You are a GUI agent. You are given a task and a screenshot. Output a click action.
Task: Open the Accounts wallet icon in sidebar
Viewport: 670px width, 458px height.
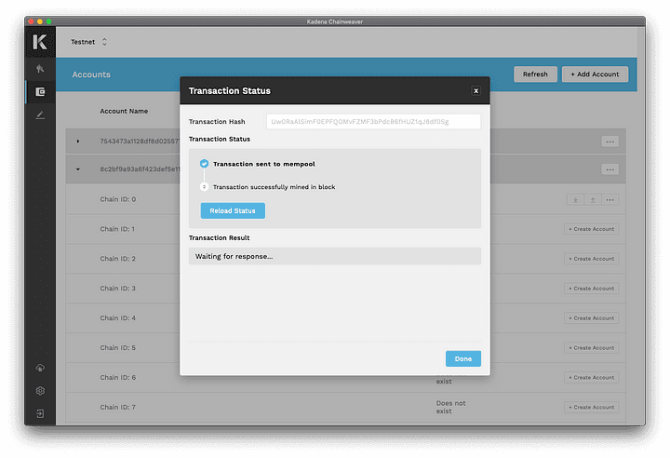point(40,92)
